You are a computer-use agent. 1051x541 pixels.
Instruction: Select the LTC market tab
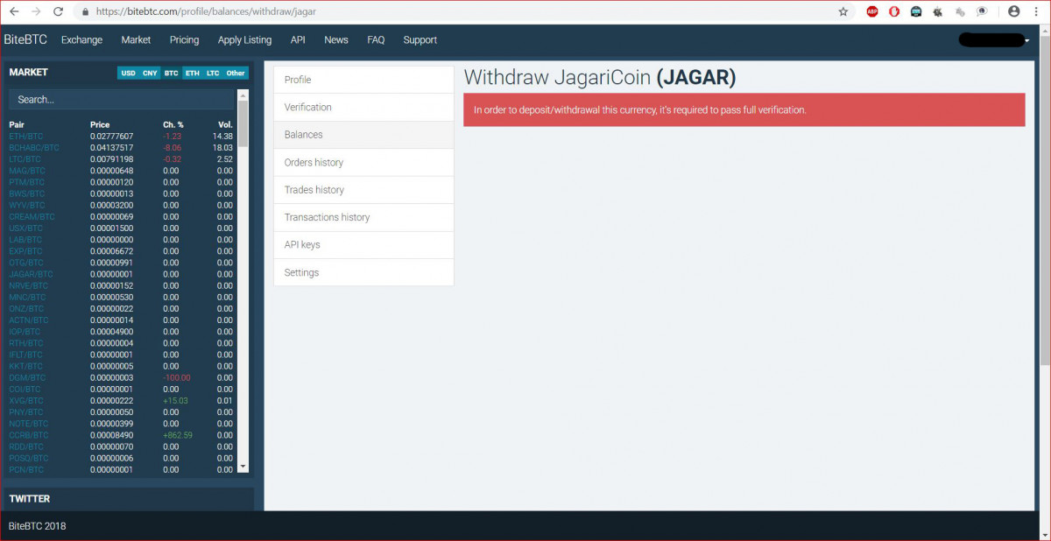tap(213, 73)
